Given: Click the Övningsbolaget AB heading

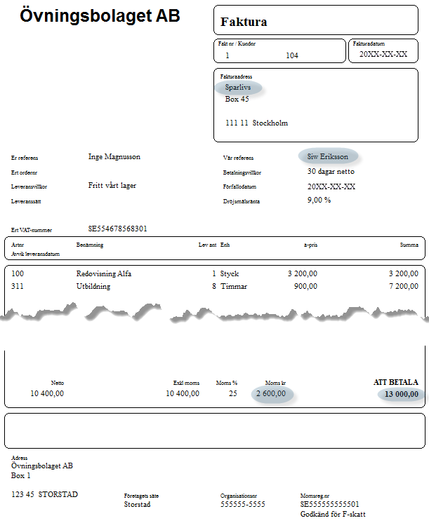Looking at the screenshot, I should pyautogui.click(x=100, y=16).
